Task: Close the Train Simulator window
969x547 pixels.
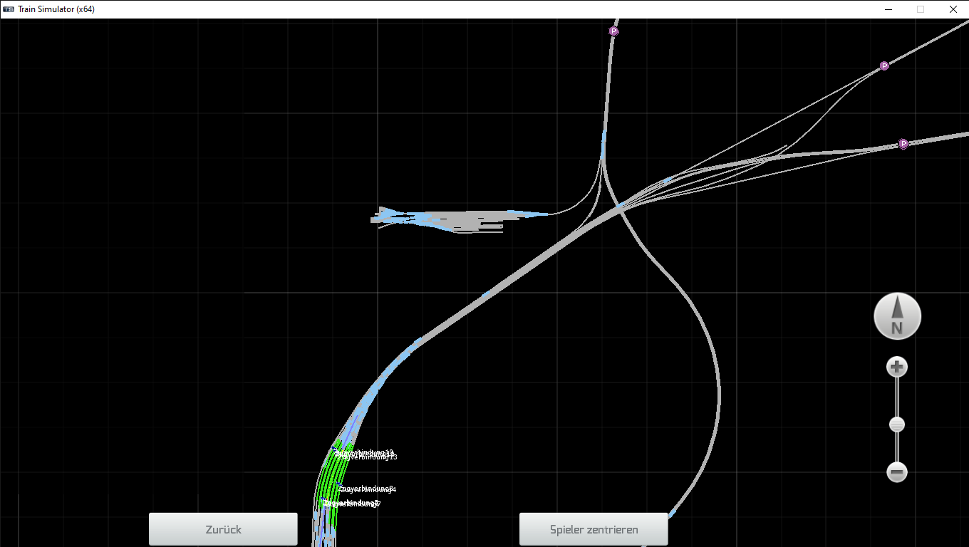Action: tap(953, 9)
